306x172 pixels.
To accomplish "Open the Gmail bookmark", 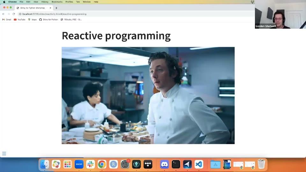I will 7,19.
